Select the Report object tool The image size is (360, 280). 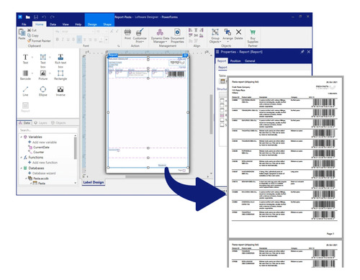pyautogui.click(x=25, y=107)
